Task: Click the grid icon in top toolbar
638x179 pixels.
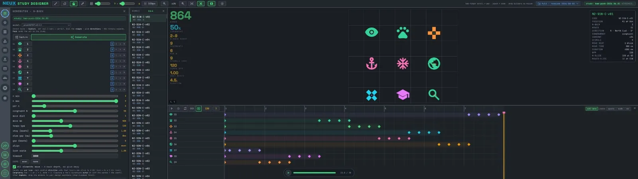Action: [x=92, y=4]
